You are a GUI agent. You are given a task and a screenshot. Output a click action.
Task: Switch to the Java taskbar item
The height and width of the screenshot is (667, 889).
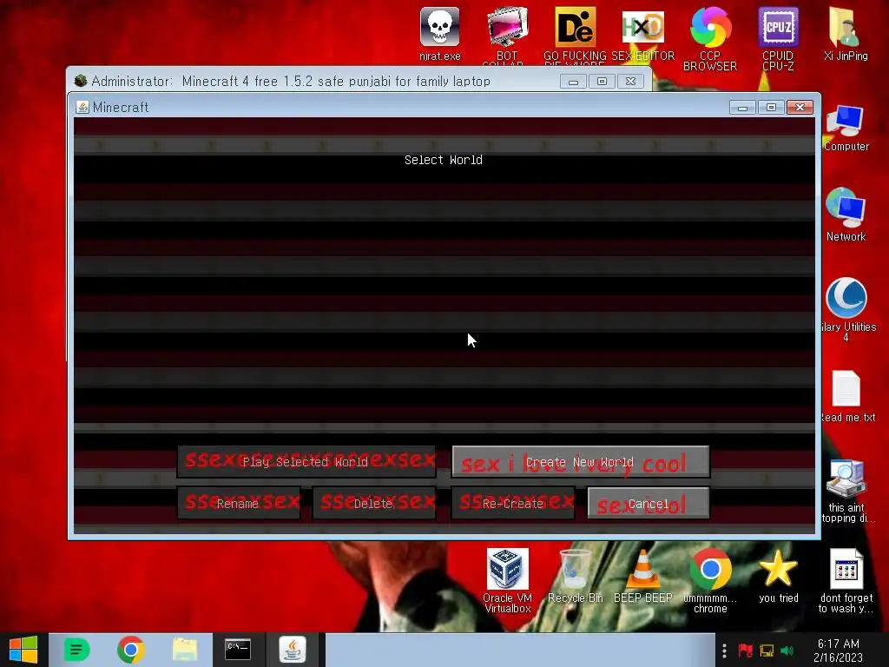coord(293,650)
